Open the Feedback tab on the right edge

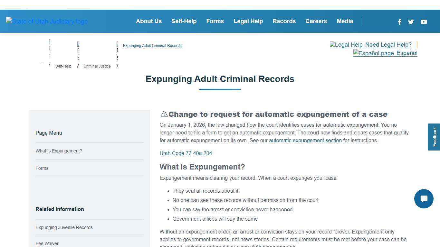click(434, 137)
